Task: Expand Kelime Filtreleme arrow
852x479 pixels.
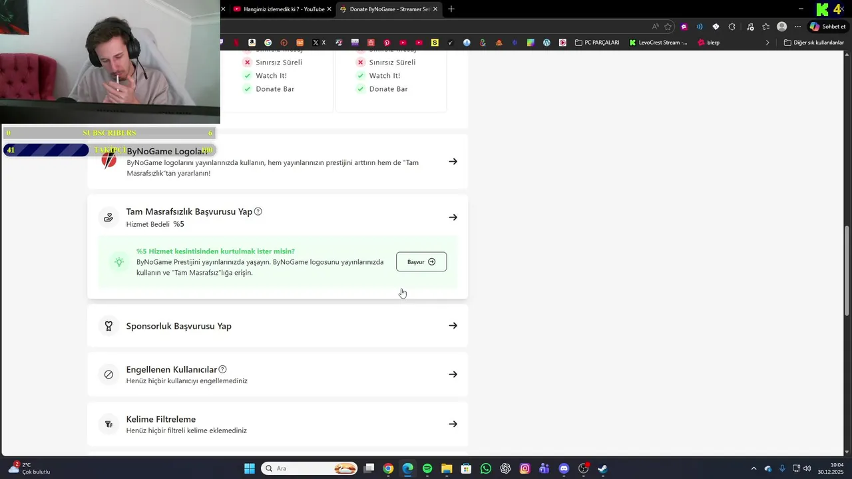Action: pyautogui.click(x=453, y=424)
